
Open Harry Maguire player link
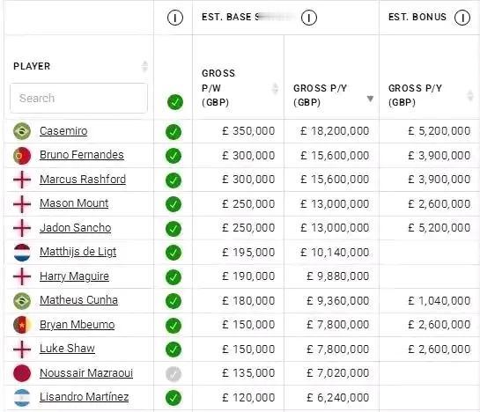74,276
